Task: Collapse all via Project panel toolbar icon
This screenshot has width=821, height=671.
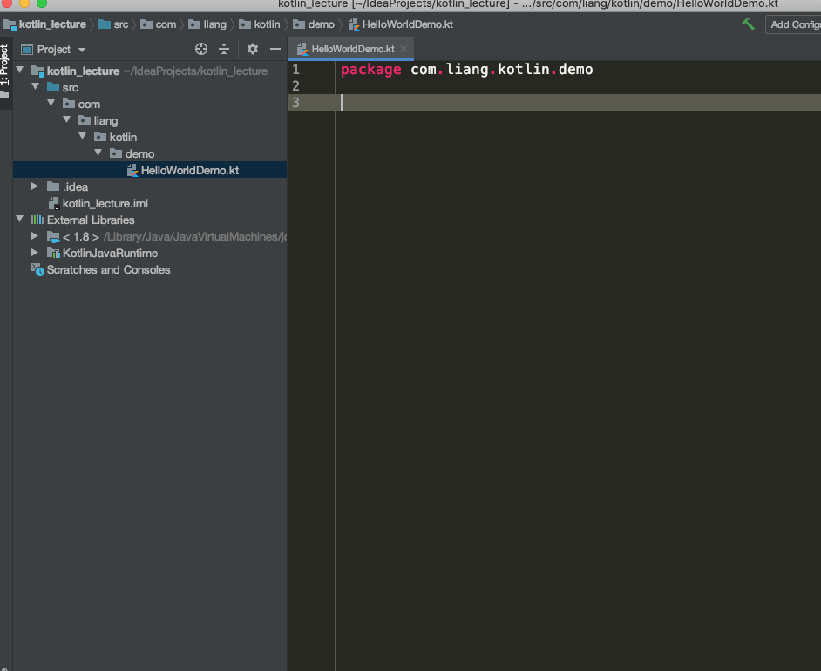Action: tap(224, 49)
